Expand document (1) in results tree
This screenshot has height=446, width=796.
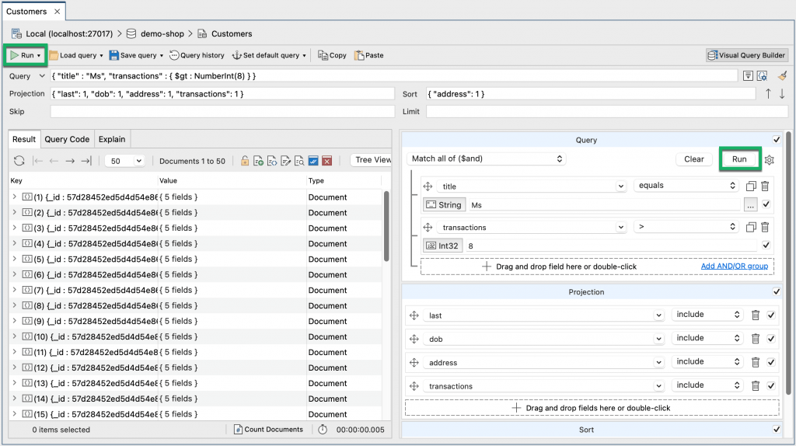pos(15,197)
